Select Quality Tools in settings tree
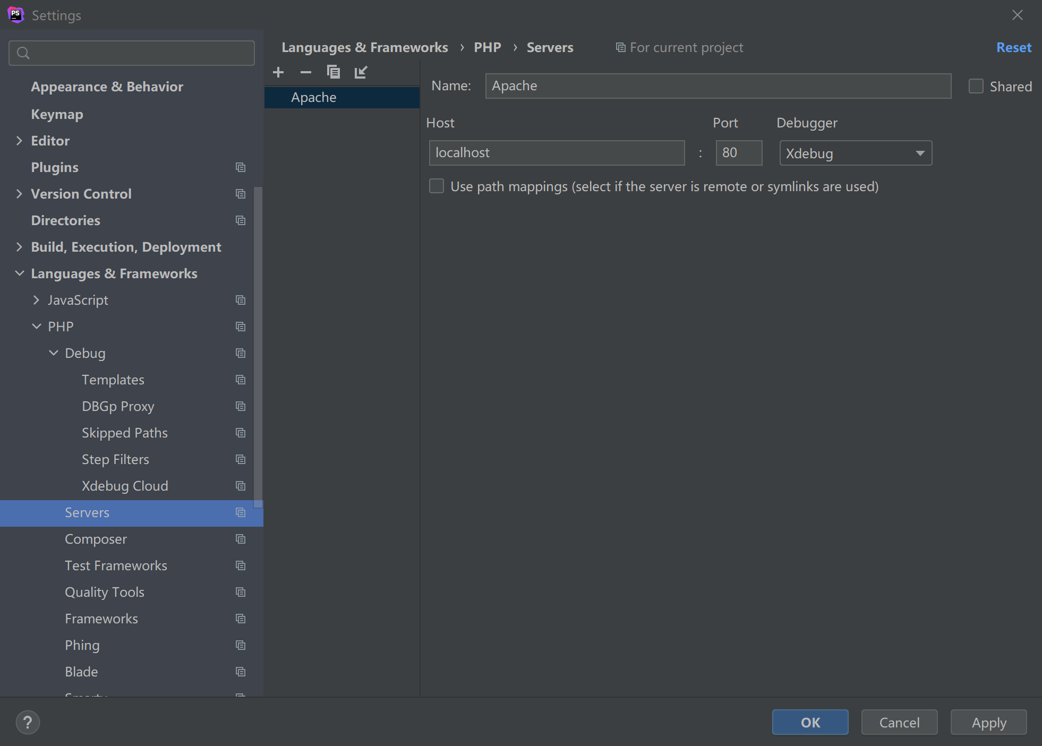 coord(105,592)
